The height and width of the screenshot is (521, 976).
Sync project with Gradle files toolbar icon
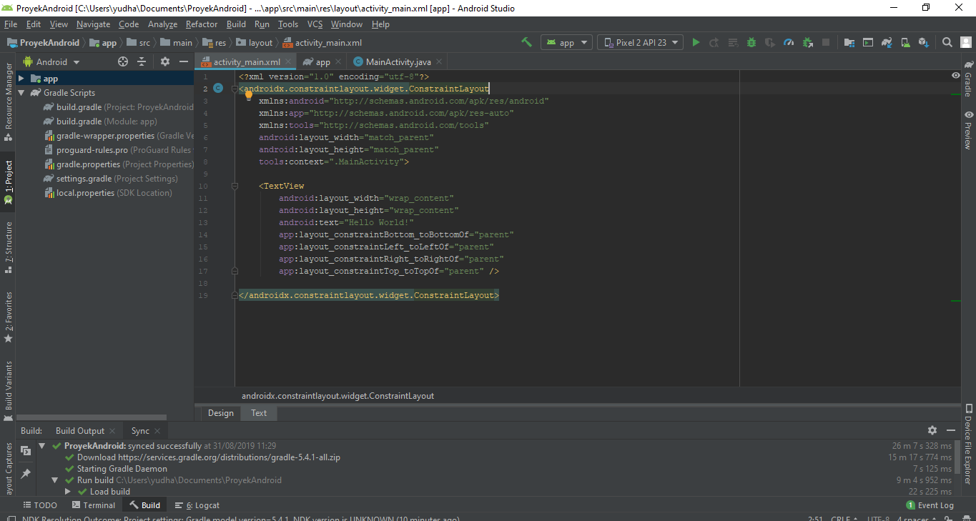click(887, 42)
